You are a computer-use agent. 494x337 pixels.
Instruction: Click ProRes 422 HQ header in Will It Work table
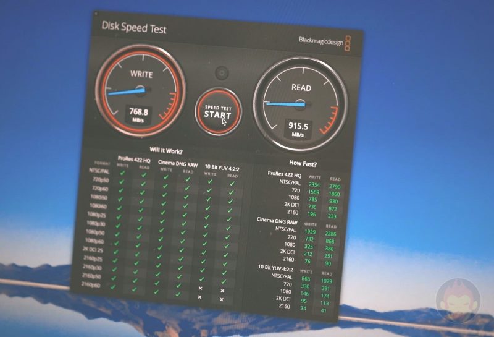coord(134,160)
